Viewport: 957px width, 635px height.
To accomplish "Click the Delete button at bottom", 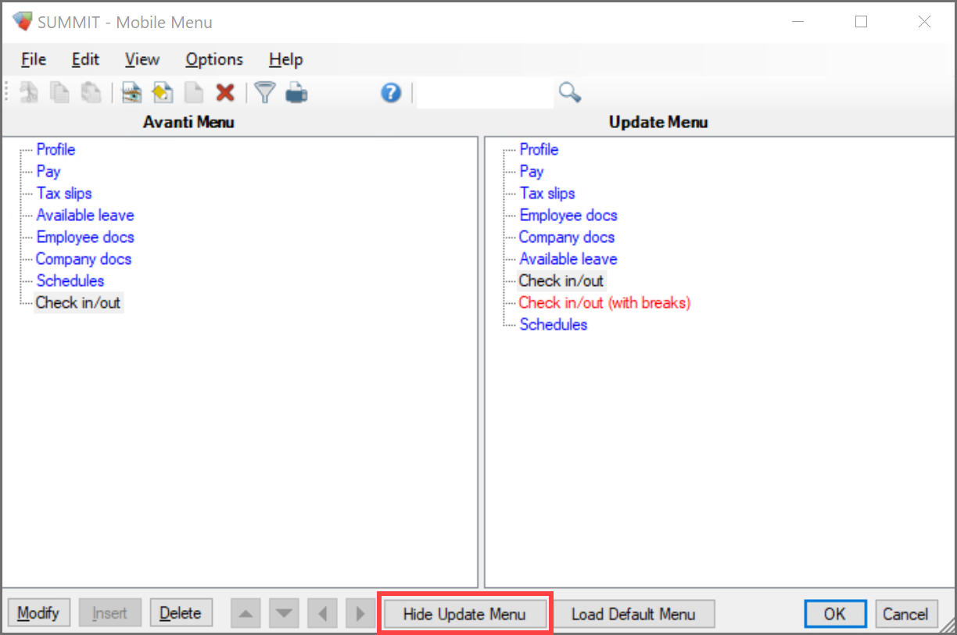I will 181,613.
